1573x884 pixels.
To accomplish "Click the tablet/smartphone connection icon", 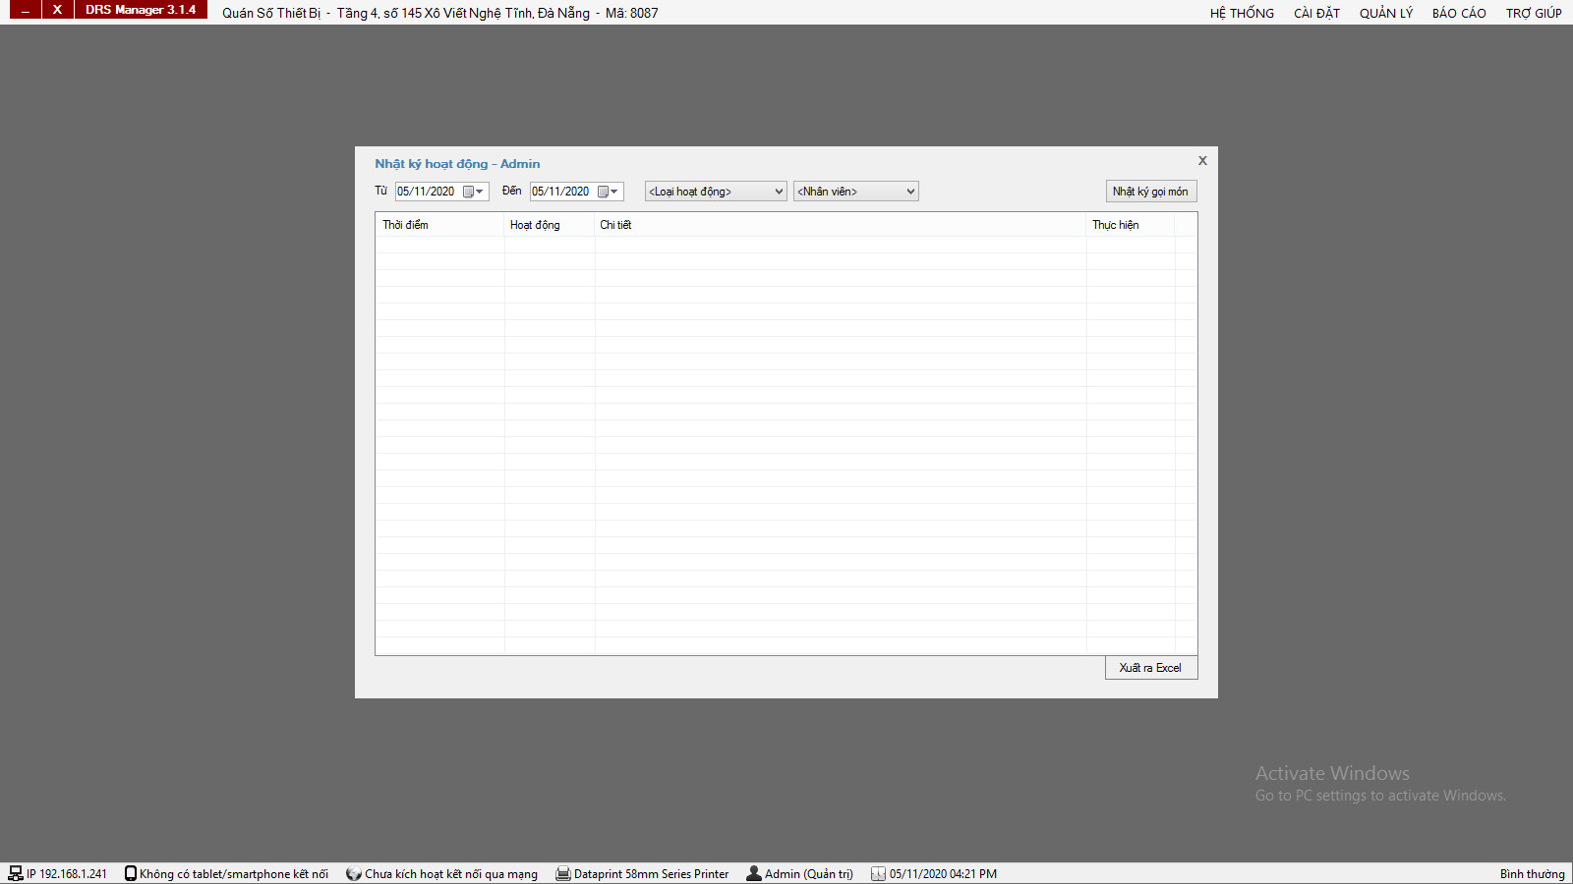I will (x=131, y=874).
